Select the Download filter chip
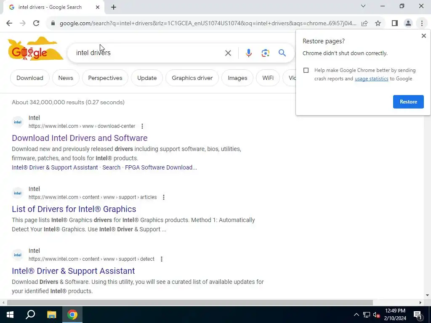The image size is (431, 323). pos(30,78)
